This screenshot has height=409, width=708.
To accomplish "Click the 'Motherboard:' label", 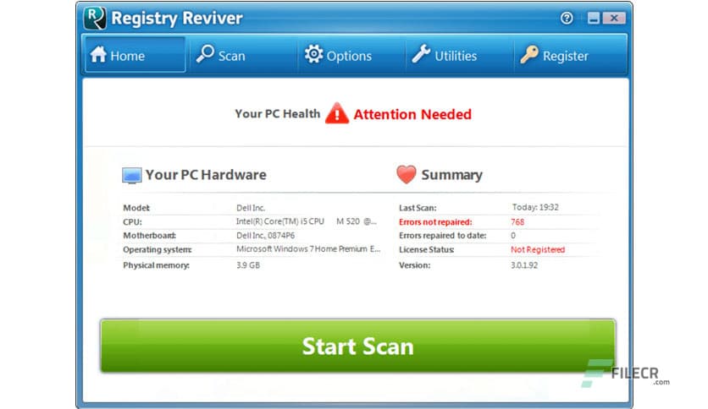I will [x=149, y=235].
